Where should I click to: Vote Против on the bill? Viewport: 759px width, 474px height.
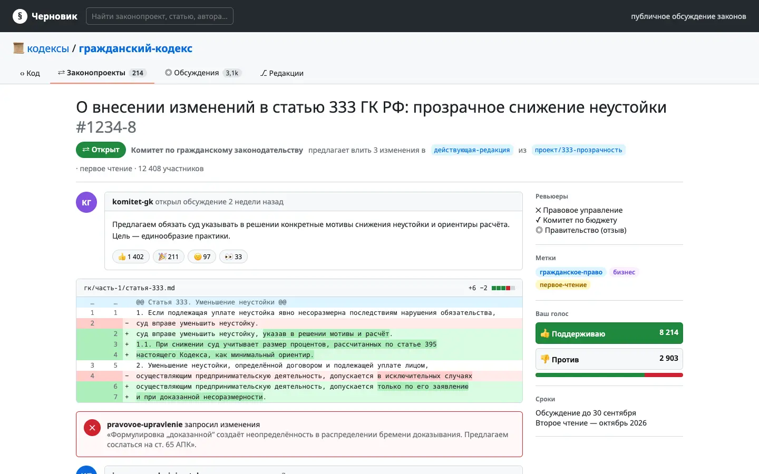tap(609, 359)
